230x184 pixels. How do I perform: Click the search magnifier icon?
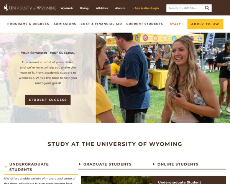(x=207, y=8)
